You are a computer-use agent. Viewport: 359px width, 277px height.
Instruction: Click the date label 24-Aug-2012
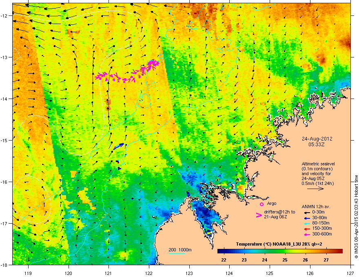(317, 139)
